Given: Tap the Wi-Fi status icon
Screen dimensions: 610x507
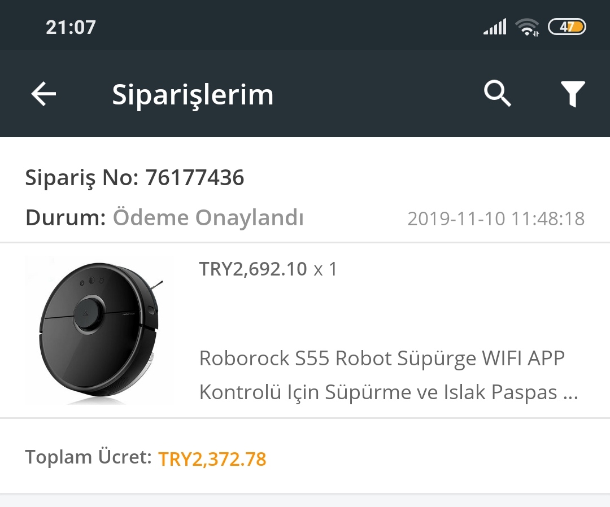Looking at the screenshot, I should 527,27.
